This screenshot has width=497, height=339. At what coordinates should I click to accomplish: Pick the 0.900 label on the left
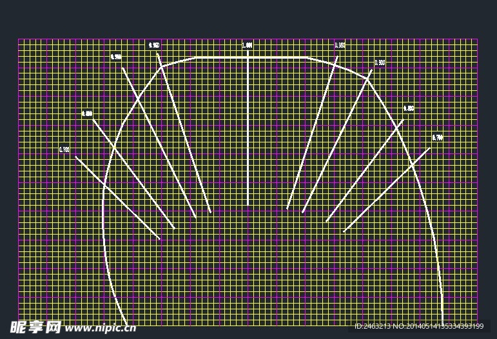tap(117, 57)
